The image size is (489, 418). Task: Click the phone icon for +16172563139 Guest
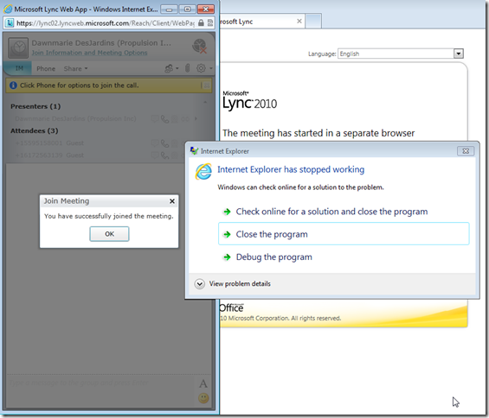[x=165, y=155]
